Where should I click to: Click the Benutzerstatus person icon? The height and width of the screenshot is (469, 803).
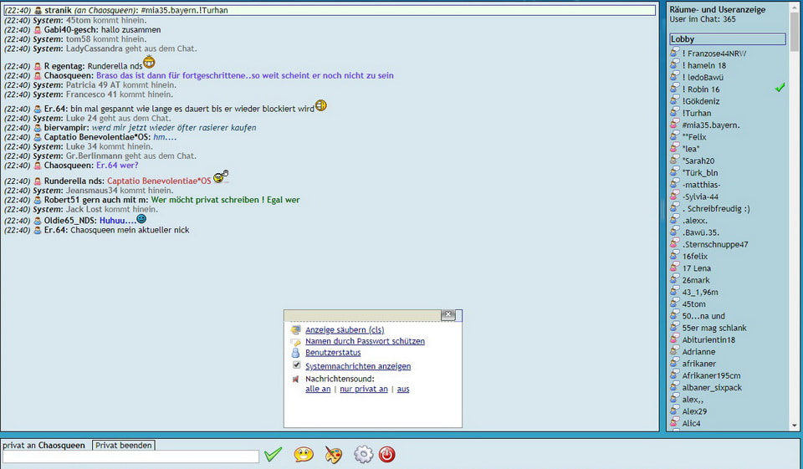295,353
